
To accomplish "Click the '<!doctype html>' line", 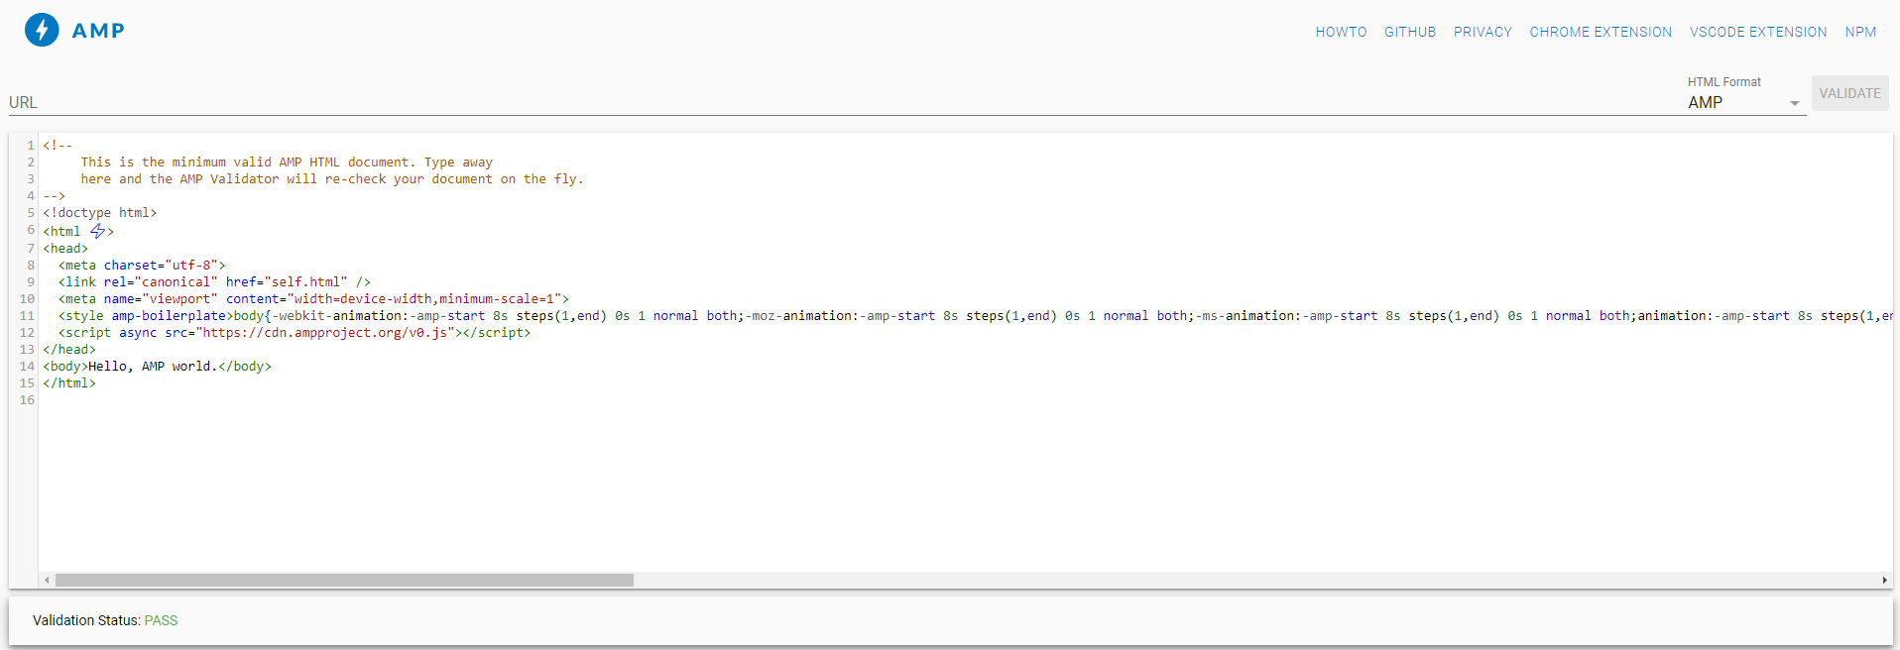I will [x=100, y=213].
